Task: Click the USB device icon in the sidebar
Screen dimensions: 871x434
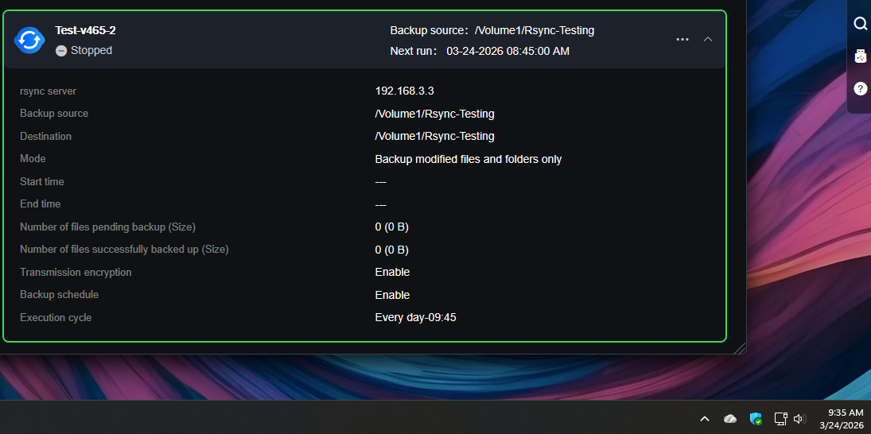Action: point(860,56)
